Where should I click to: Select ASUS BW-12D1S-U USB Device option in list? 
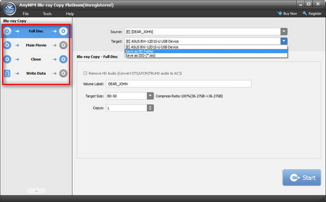pyautogui.click(x=206, y=47)
